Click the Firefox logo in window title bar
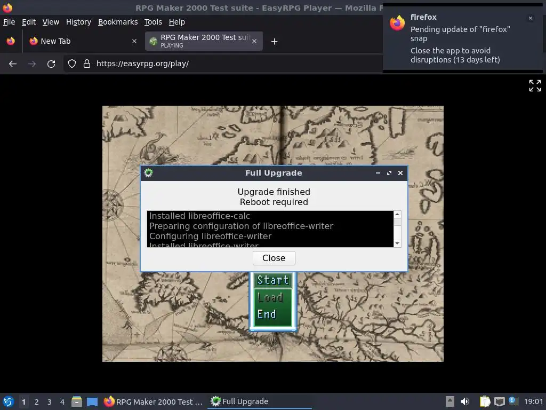Image resolution: width=546 pixels, height=410 pixels. [7, 7]
